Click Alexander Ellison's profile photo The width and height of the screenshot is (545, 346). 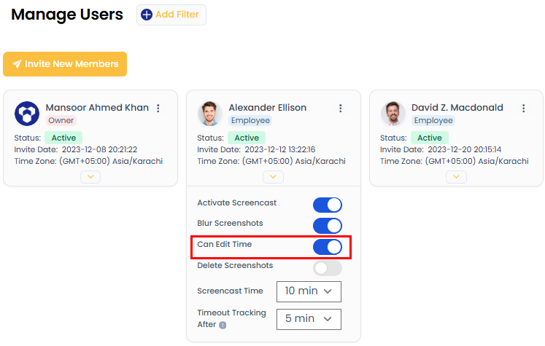(x=210, y=114)
